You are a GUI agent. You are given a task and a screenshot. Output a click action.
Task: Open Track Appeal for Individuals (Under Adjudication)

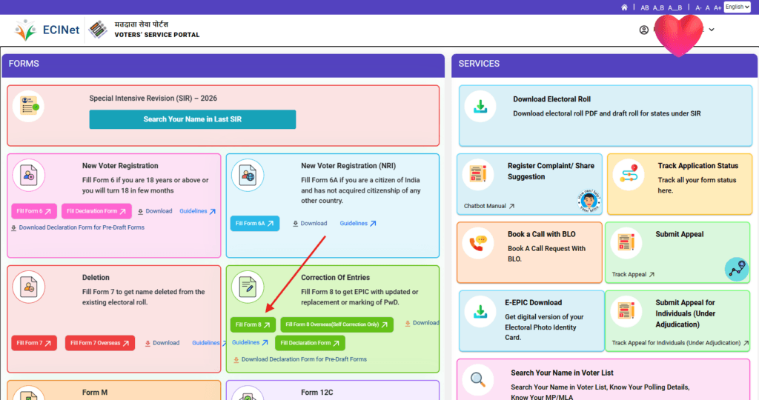[680, 343]
